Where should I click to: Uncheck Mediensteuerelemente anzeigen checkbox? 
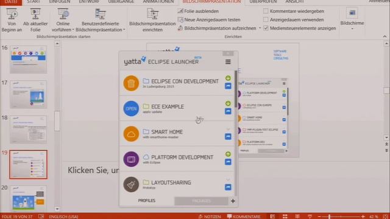tap(266, 28)
